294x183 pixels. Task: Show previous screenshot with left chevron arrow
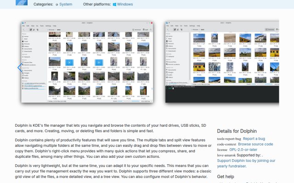coord(19,68)
